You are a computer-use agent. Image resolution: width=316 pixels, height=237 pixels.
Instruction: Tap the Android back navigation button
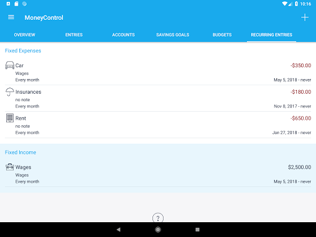118,230
